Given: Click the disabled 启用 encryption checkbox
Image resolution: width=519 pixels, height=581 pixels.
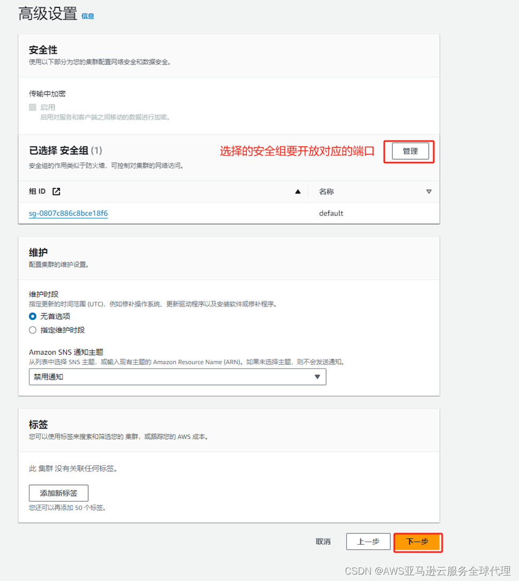Looking at the screenshot, I should coord(33,106).
